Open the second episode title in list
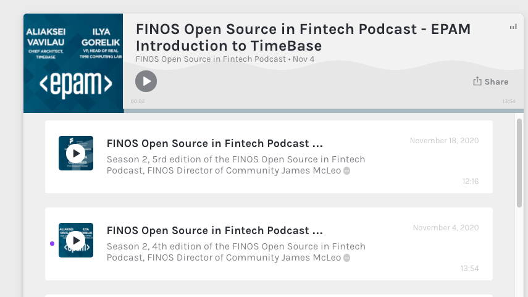Image resolution: width=528 pixels, height=297 pixels. (x=214, y=231)
